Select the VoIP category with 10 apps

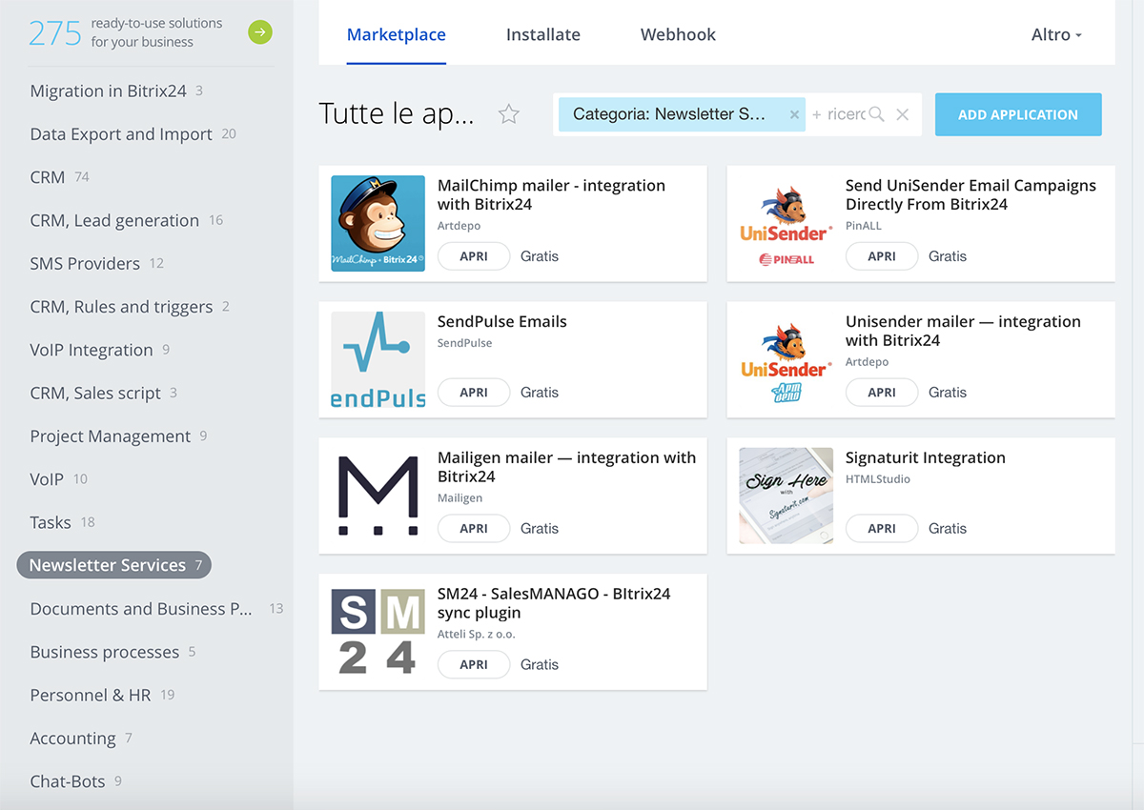tap(58, 479)
